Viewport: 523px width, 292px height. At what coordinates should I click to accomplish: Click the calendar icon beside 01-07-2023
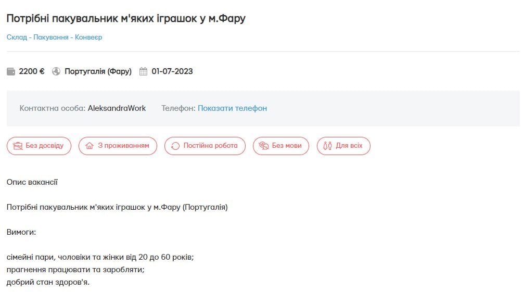(144, 71)
